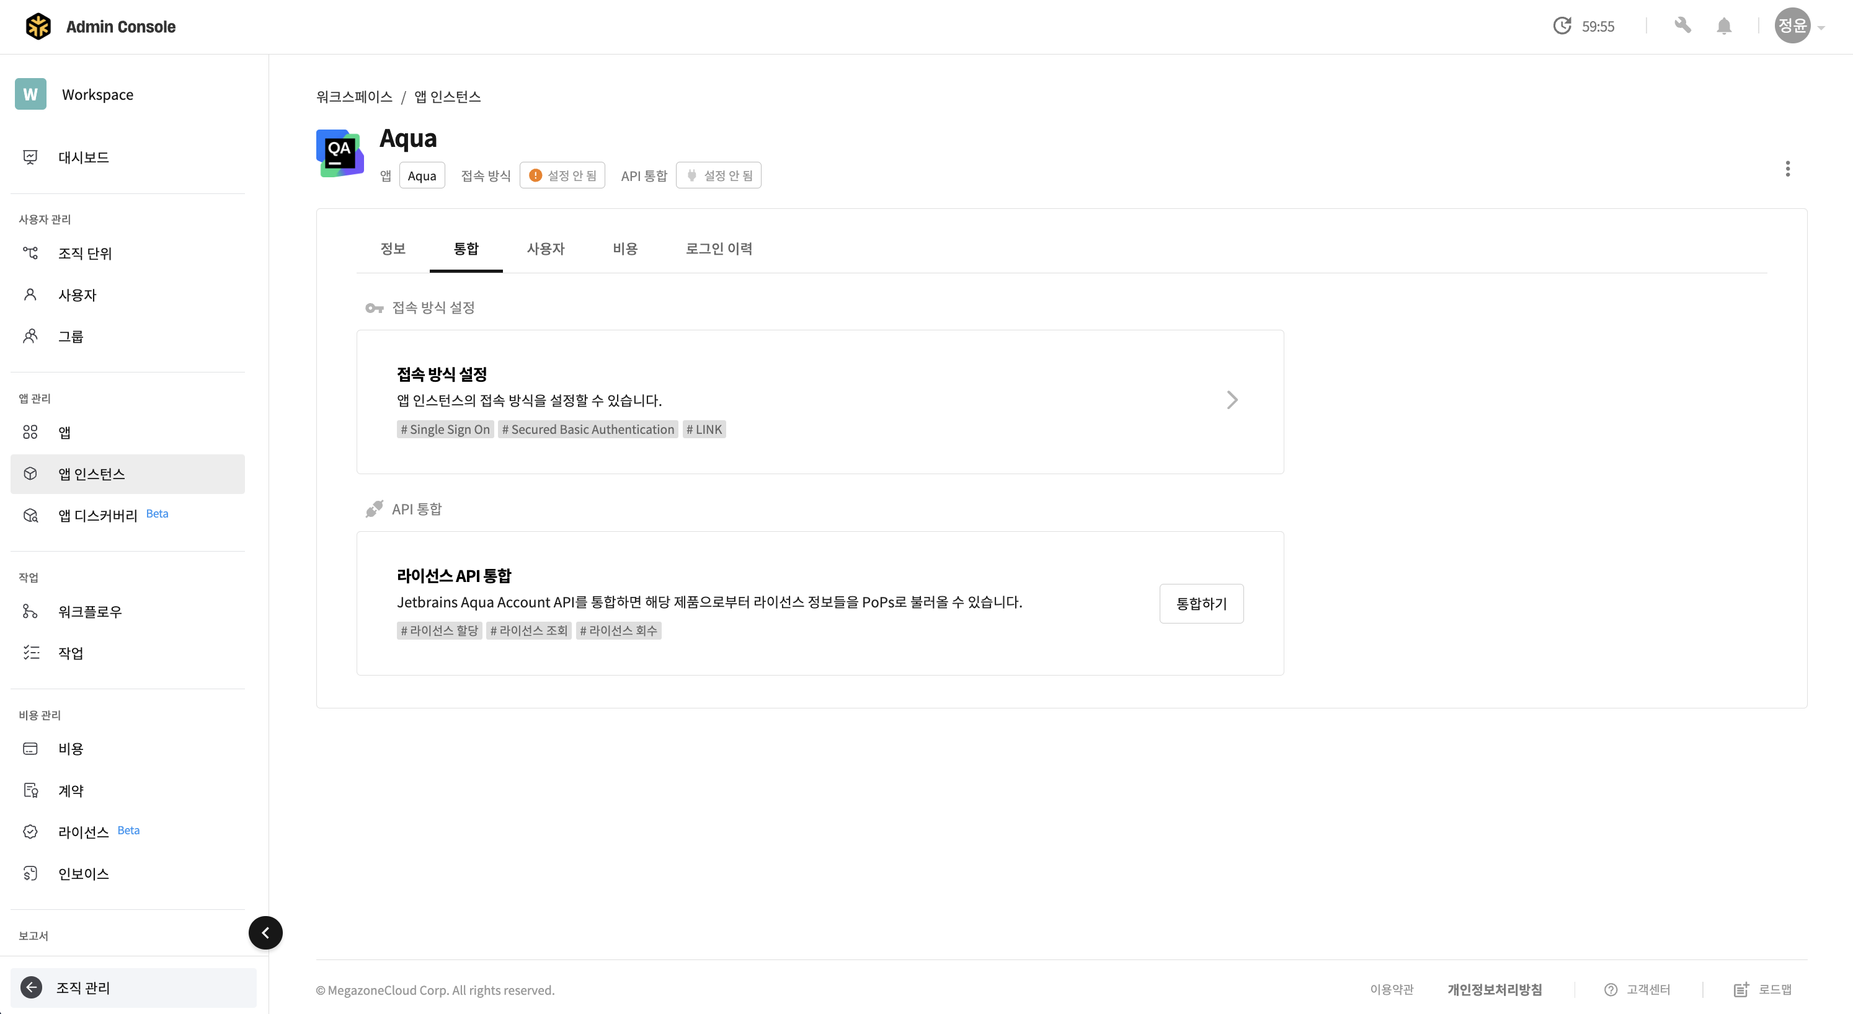Expand the 접속 방식 설정 chevron
Image resolution: width=1853 pixels, height=1014 pixels.
[x=1232, y=400]
